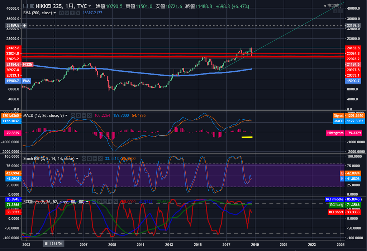Open the MACD settings gear
The height and width of the screenshot is (251, 367).
78,115
